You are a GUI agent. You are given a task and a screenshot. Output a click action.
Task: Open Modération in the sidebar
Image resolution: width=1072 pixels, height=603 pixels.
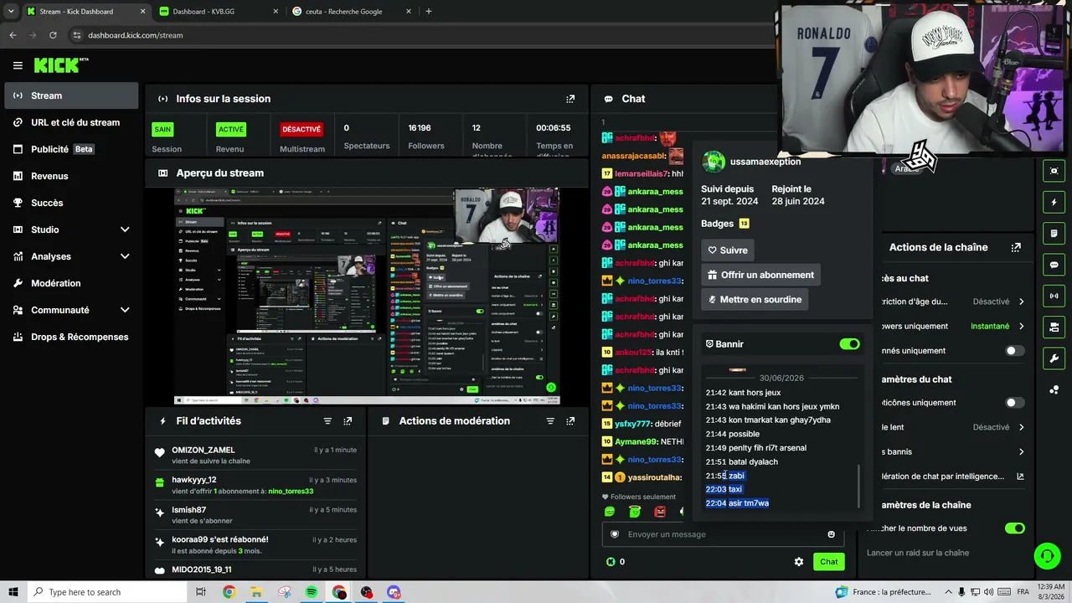[71, 283]
